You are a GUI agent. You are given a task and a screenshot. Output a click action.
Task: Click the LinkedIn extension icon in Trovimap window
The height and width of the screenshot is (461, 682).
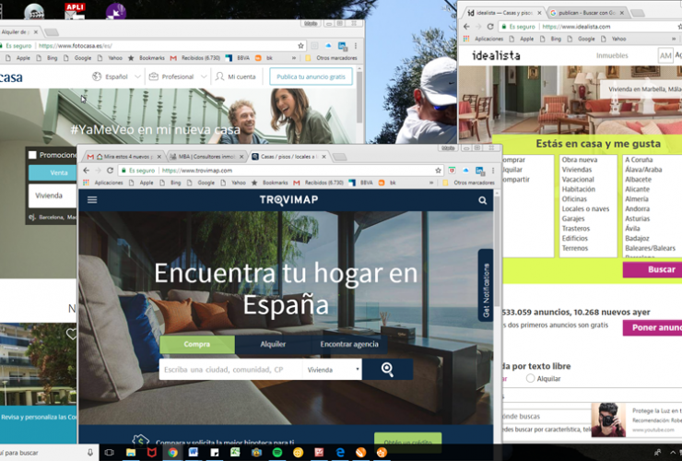click(x=479, y=171)
